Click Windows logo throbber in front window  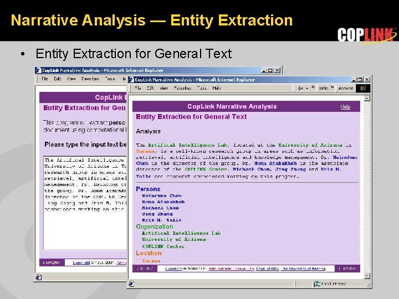click(363, 88)
